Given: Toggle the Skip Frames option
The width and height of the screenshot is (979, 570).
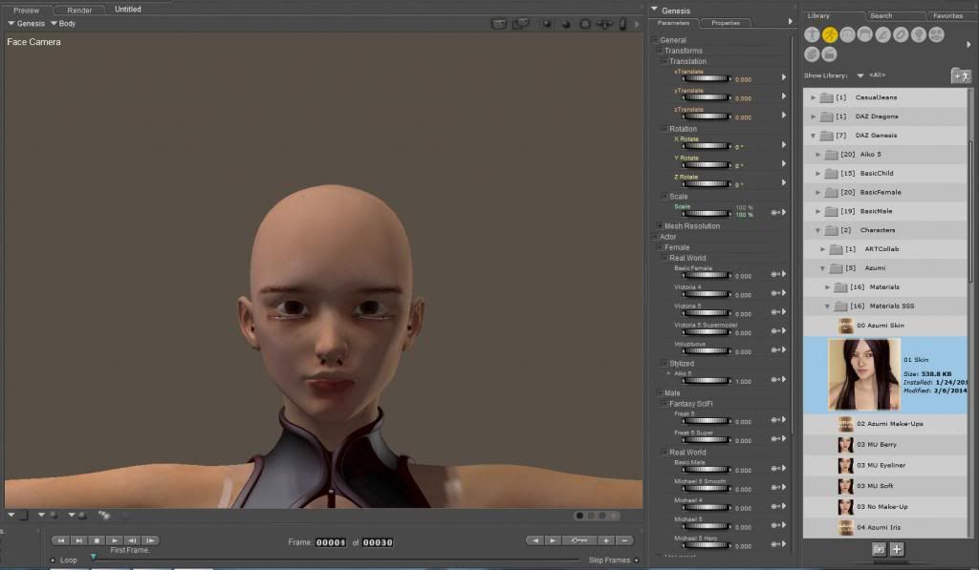Looking at the screenshot, I should pyautogui.click(x=636, y=560).
